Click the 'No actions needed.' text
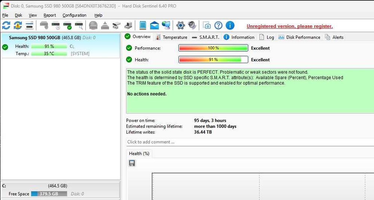Image resolution: width=374 pixels, height=200 pixels. [x=147, y=94]
